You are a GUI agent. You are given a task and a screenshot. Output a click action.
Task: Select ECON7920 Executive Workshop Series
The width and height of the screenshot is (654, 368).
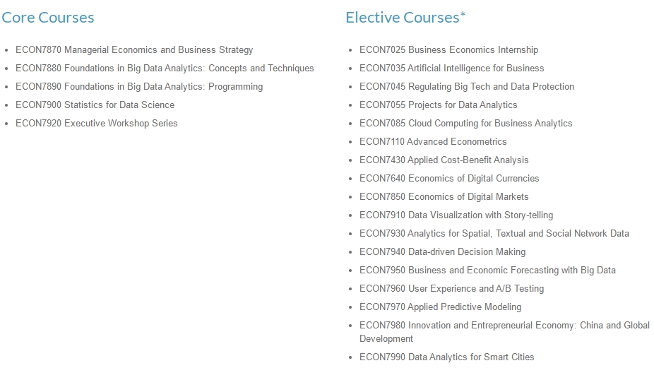[97, 124]
